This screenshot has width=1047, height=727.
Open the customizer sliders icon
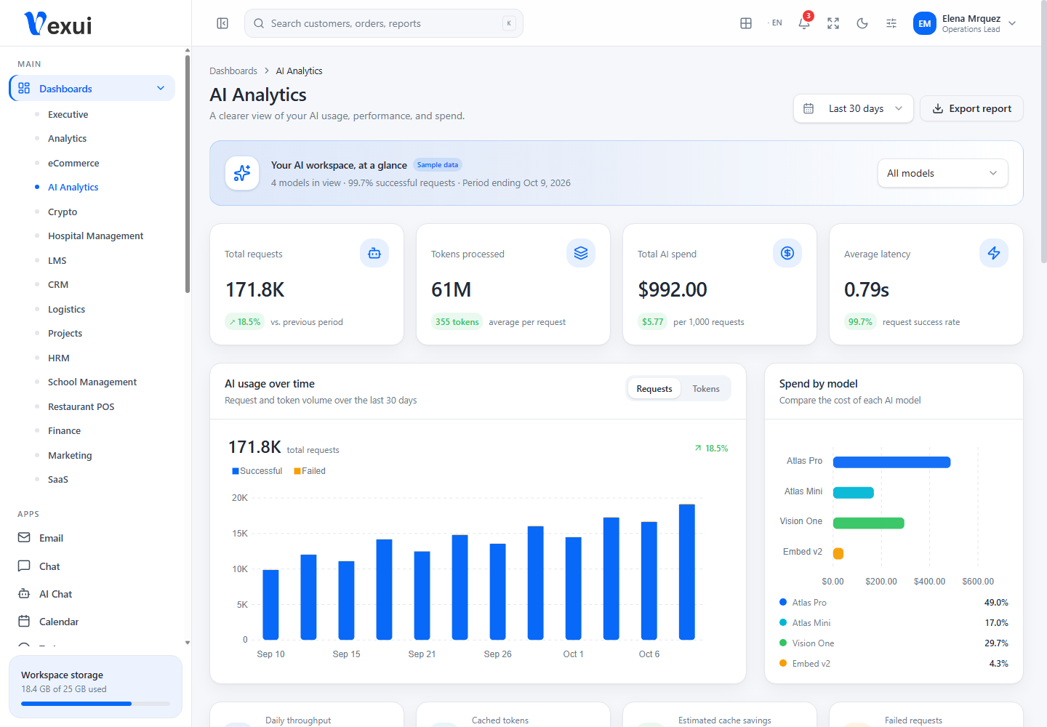click(891, 23)
